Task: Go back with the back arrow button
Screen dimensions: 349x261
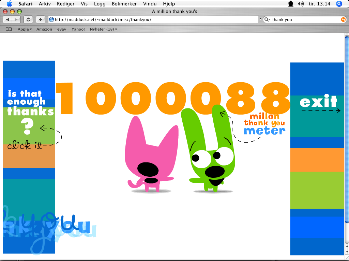Action: point(7,19)
